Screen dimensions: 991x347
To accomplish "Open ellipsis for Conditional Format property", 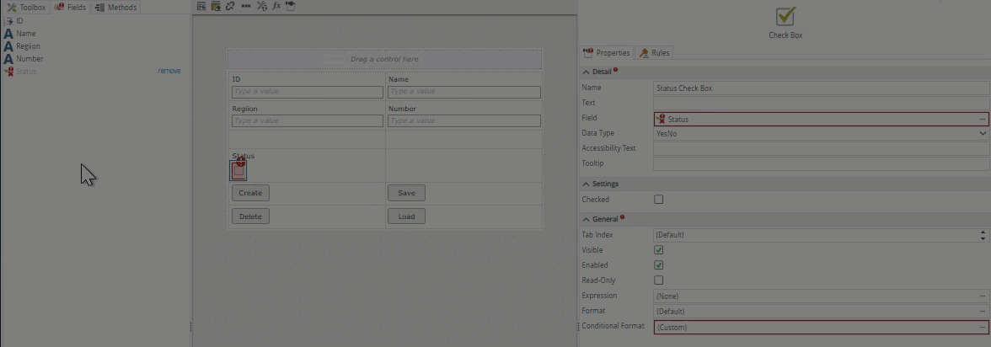I will 983,327.
